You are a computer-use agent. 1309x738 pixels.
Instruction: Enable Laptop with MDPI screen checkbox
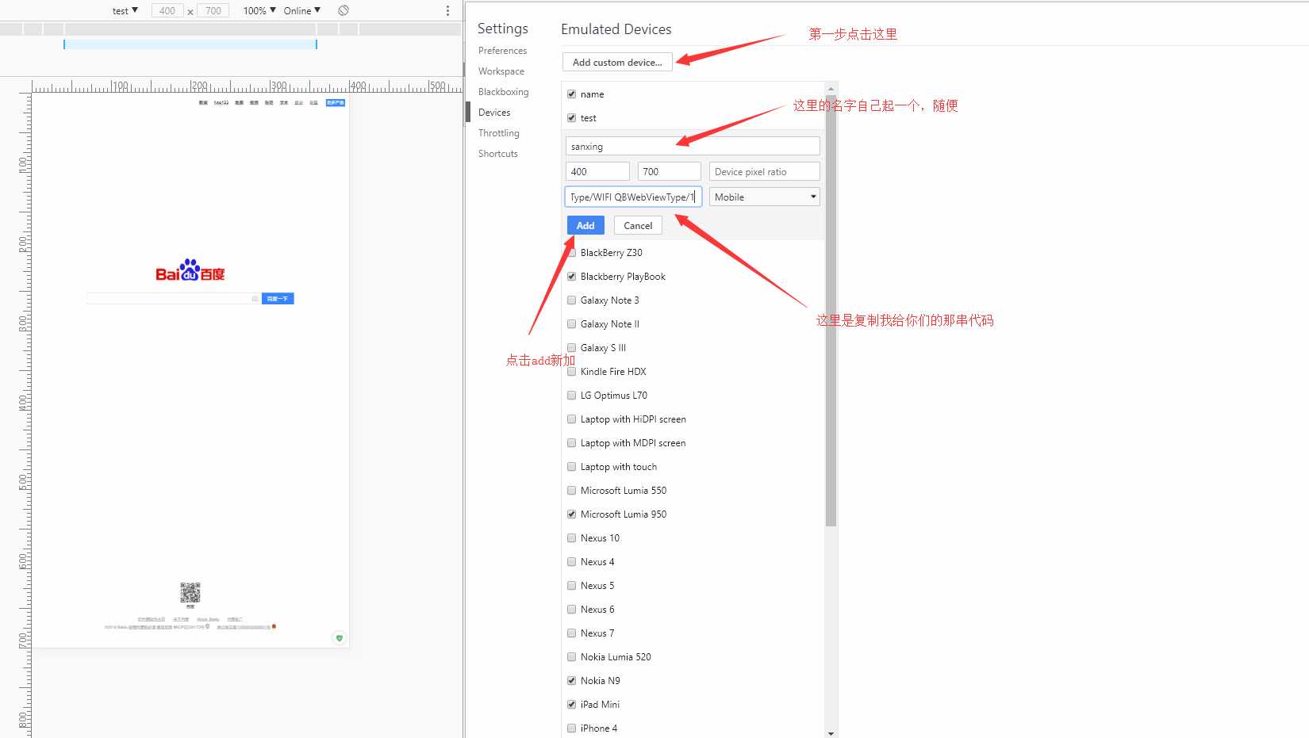tap(571, 442)
